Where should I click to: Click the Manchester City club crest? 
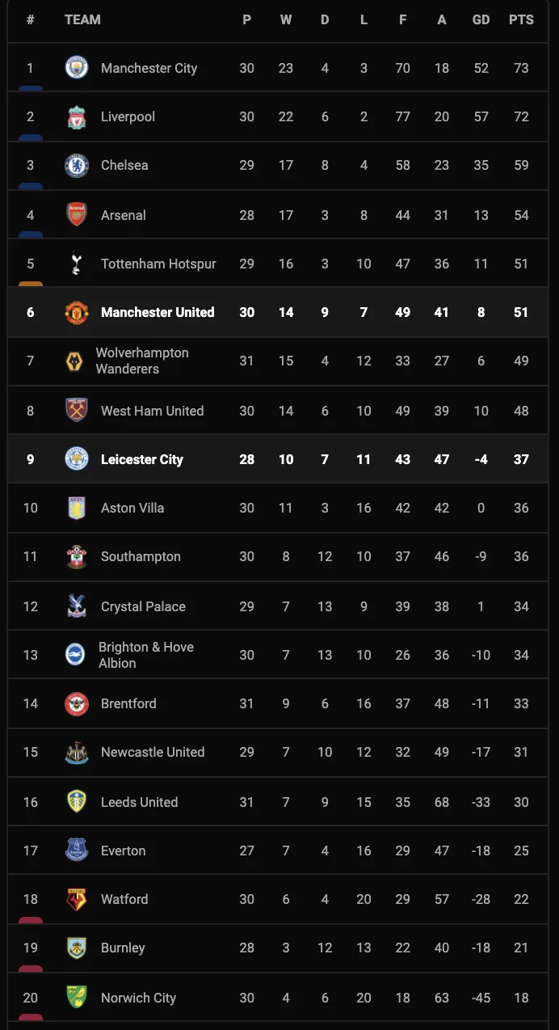pos(77,68)
